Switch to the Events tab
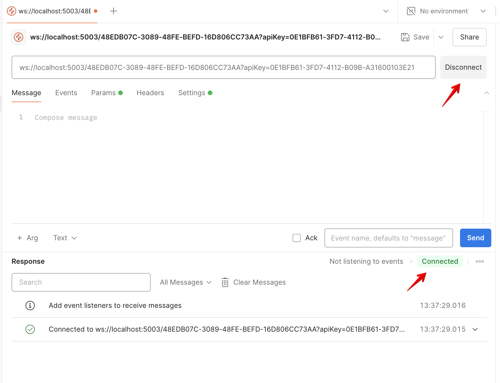This screenshot has width=500, height=383. click(x=66, y=93)
